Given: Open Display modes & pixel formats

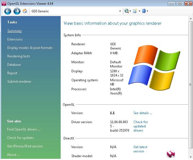Looking at the screenshot, I should [30, 48].
